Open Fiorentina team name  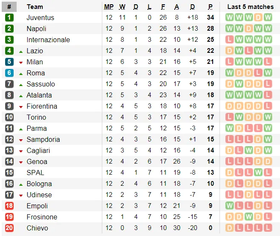coord(42,106)
